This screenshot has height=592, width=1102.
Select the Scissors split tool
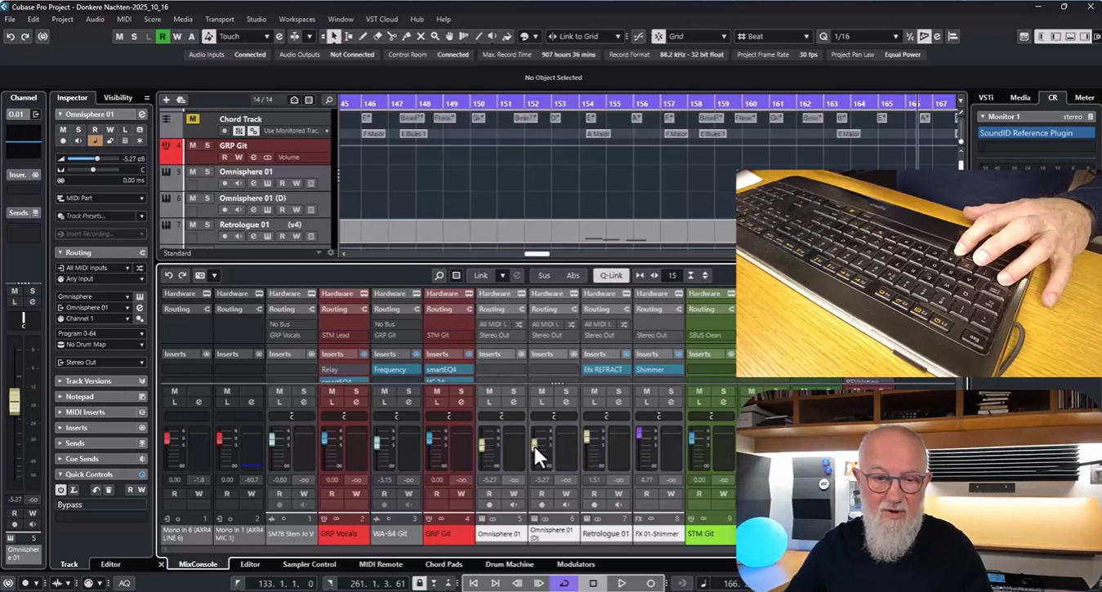[x=392, y=37]
